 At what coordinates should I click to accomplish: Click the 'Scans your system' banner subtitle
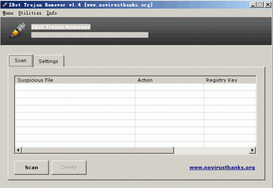pyautogui.click(x=90, y=35)
